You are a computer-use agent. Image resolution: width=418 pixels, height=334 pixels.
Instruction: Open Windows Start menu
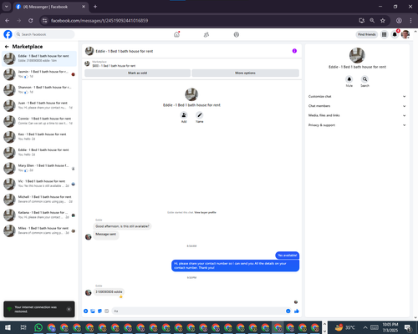point(8,327)
